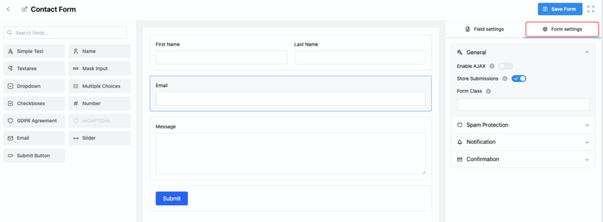Viewport: 603px width, 222px height.
Task: Click the Notification bell icon
Action: 459,142
